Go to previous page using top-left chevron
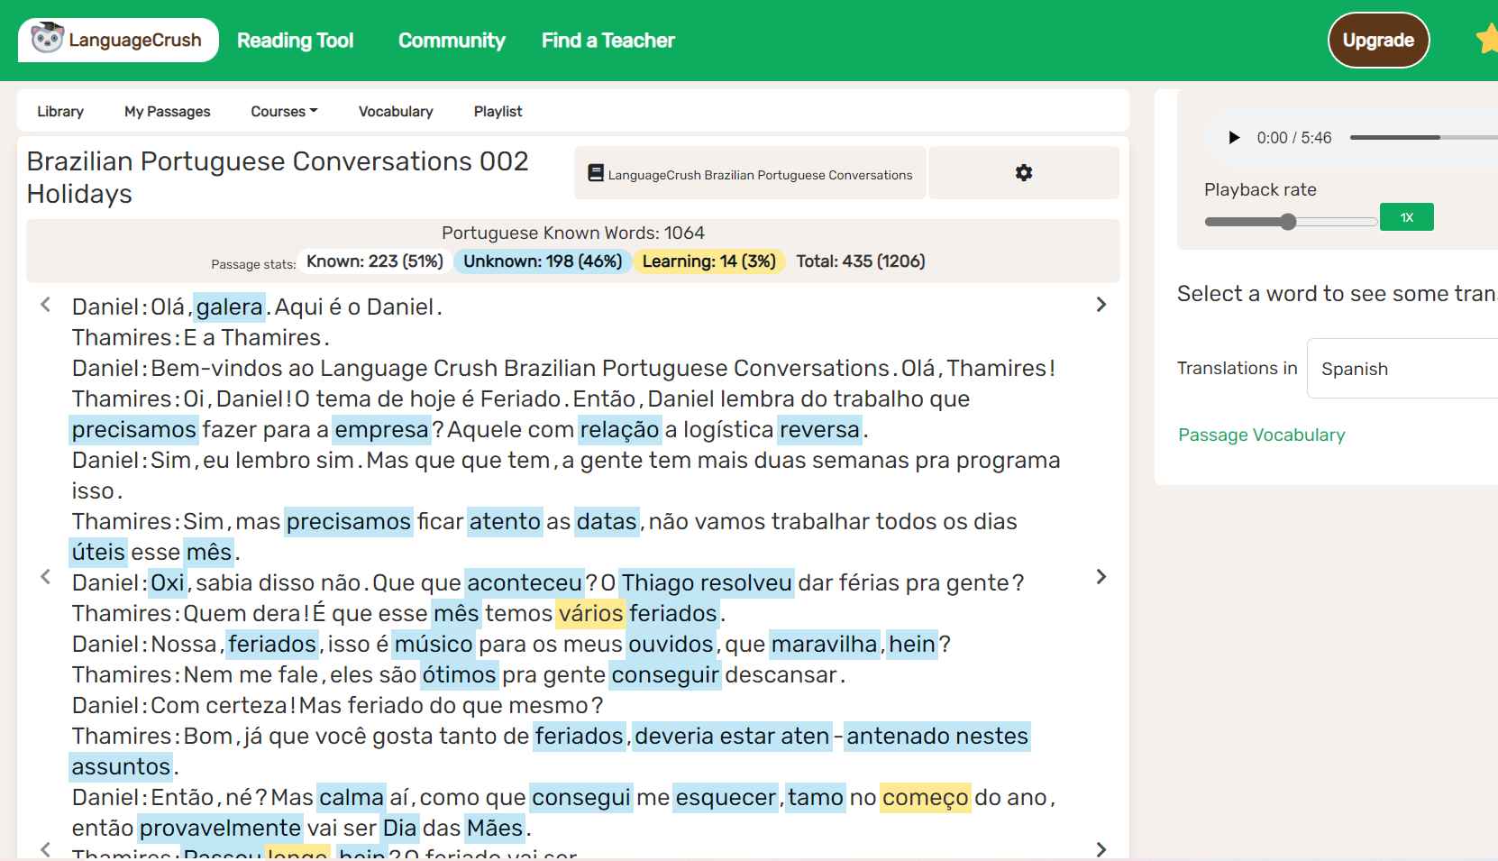The height and width of the screenshot is (861, 1498). pyautogui.click(x=46, y=305)
